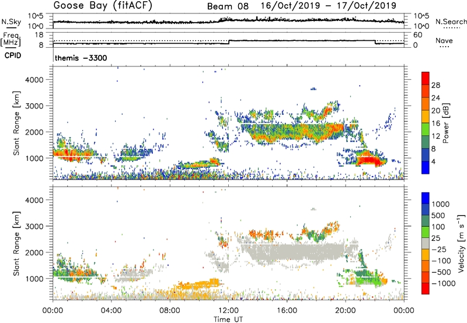This screenshot has width=467, height=323.
Task: Click the "8" tick on Power color bar
Action: coord(433,149)
